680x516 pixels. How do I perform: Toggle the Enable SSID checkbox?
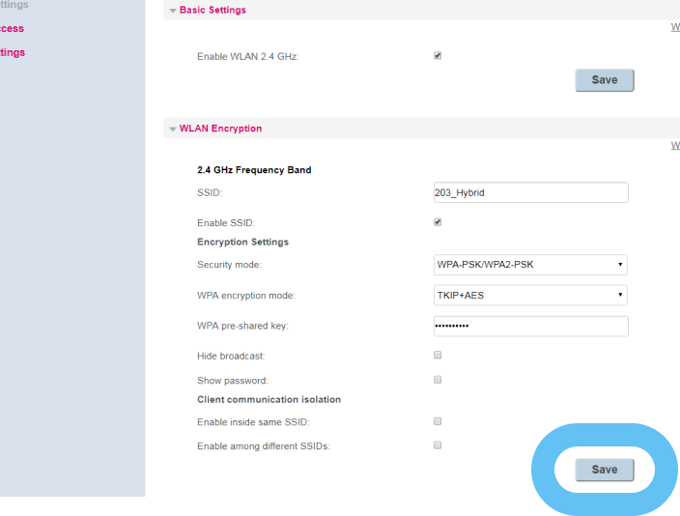coord(438,222)
